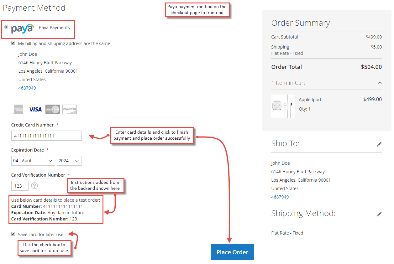Click the MasterCard card icon
This screenshot has height=264, width=394.
(53, 109)
